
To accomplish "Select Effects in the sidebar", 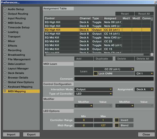I will pos(12,46).
